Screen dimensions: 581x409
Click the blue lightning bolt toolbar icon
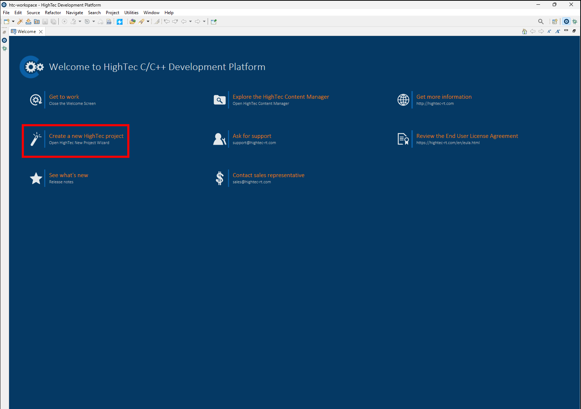point(120,22)
